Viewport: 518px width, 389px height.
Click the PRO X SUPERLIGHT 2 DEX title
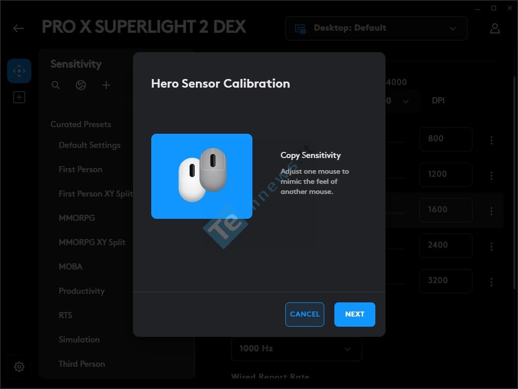[144, 27]
